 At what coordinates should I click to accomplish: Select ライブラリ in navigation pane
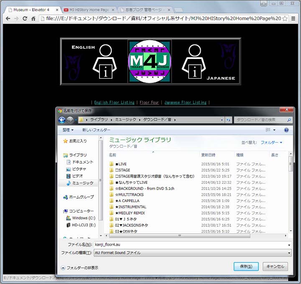(x=75, y=155)
